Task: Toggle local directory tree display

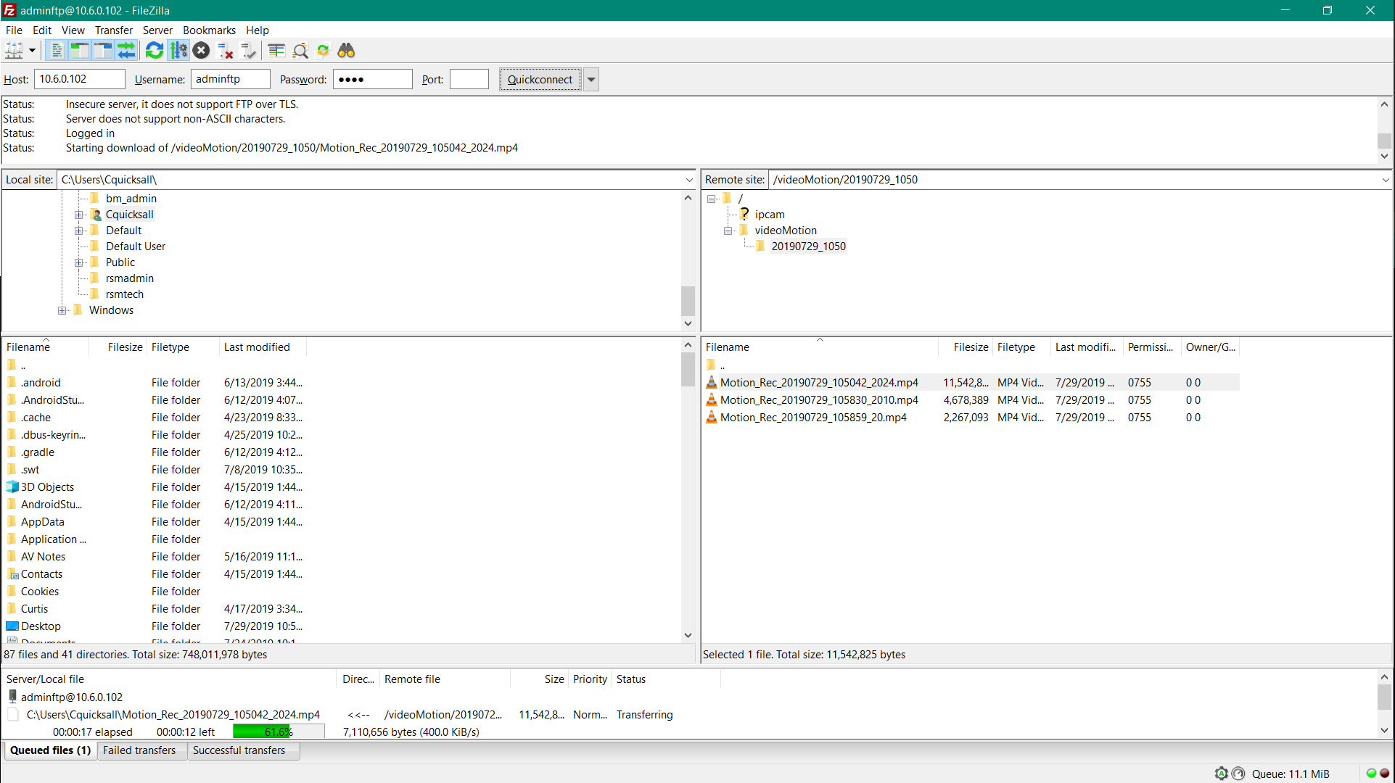Action: (x=79, y=51)
